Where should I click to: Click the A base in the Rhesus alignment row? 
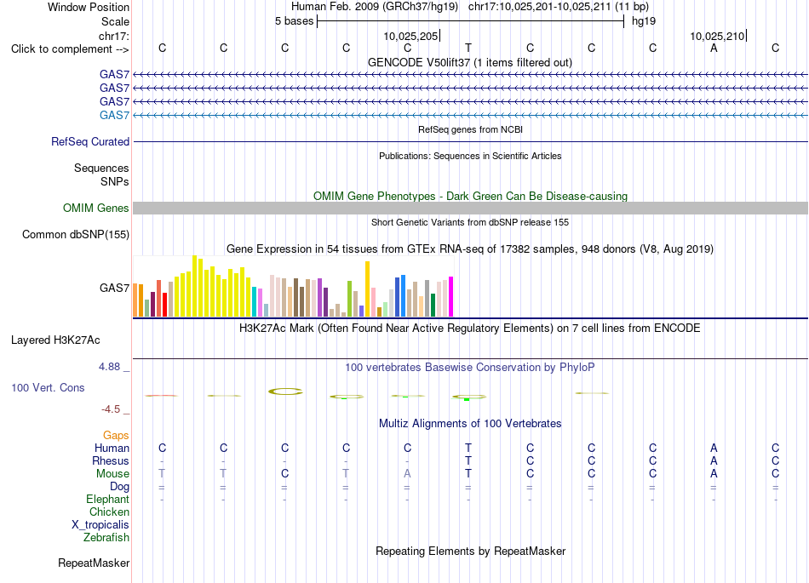click(x=714, y=460)
